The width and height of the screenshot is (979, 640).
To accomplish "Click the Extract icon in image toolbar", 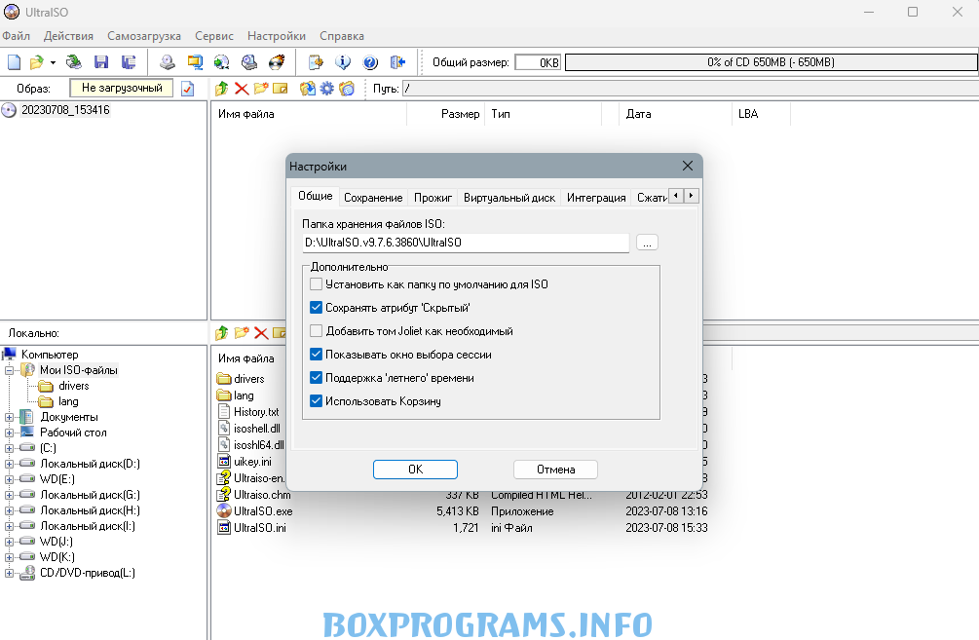I will coord(307,89).
